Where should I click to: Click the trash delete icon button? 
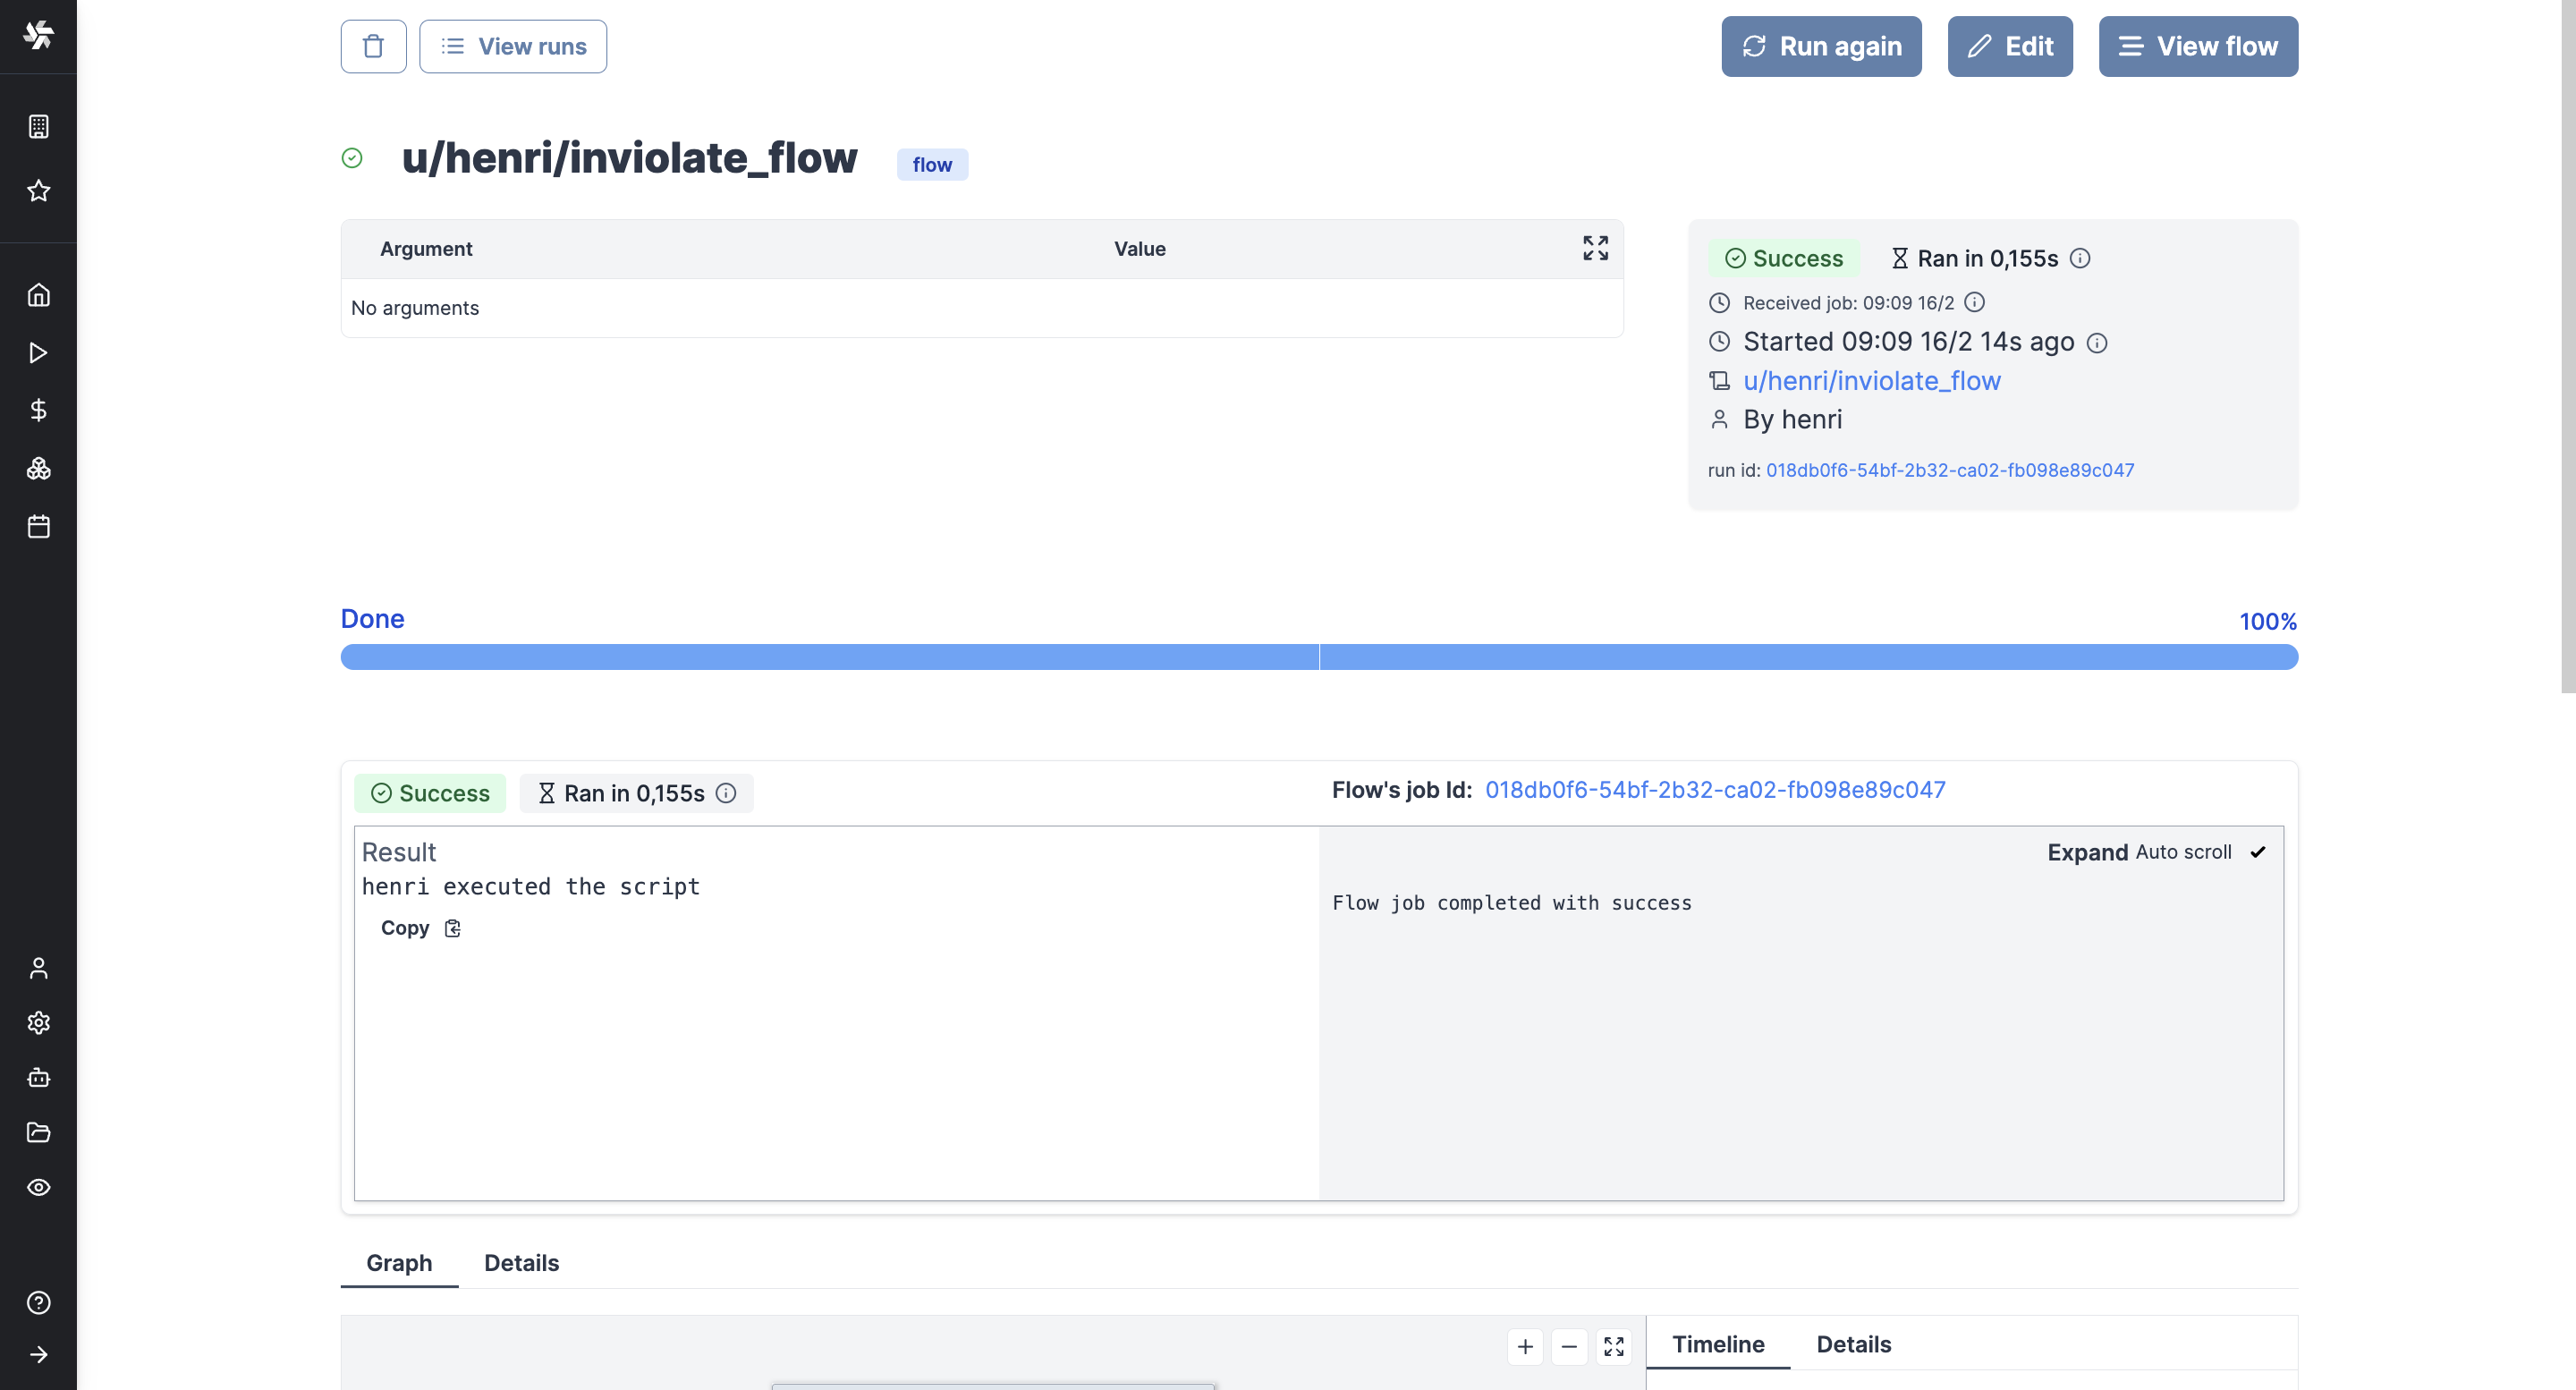[x=373, y=46]
